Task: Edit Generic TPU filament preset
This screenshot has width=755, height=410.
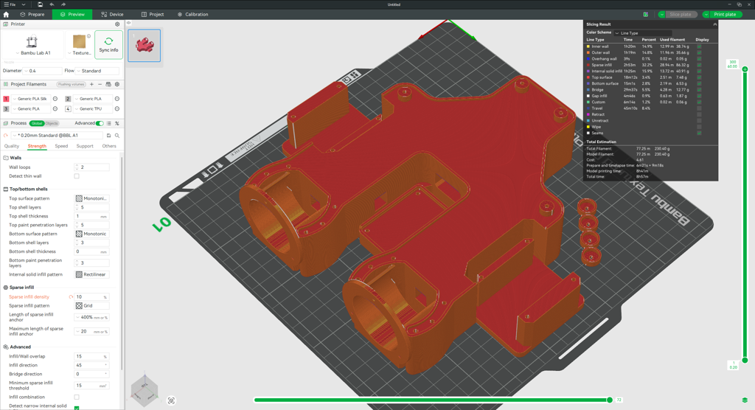Action: (117, 109)
